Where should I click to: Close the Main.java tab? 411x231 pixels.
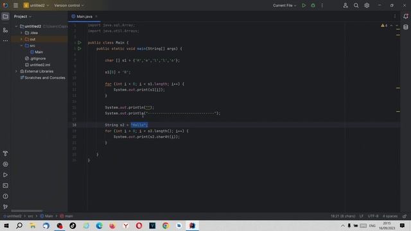tap(96, 17)
